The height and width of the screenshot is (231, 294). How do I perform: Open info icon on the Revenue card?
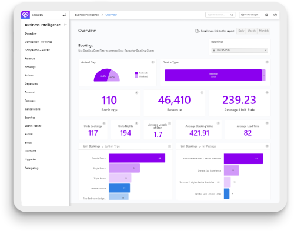[x=202, y=93]
